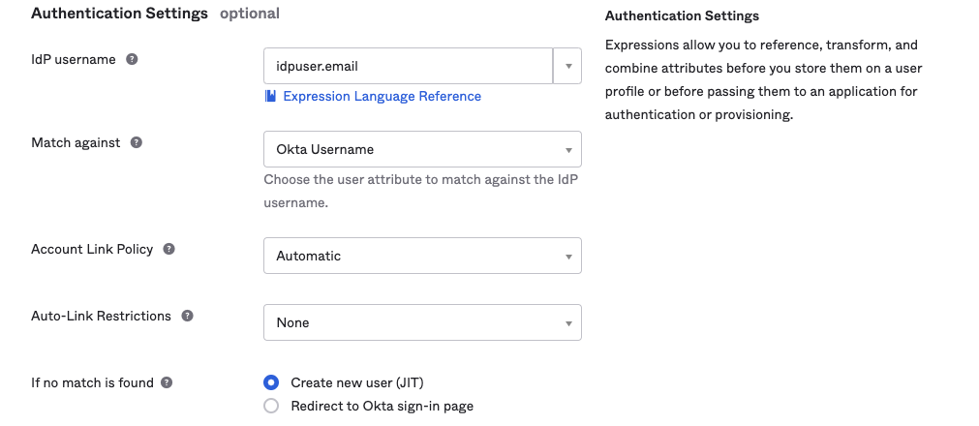Click the help icon next to Match against

pyautogui.click(x=137, y=142)
